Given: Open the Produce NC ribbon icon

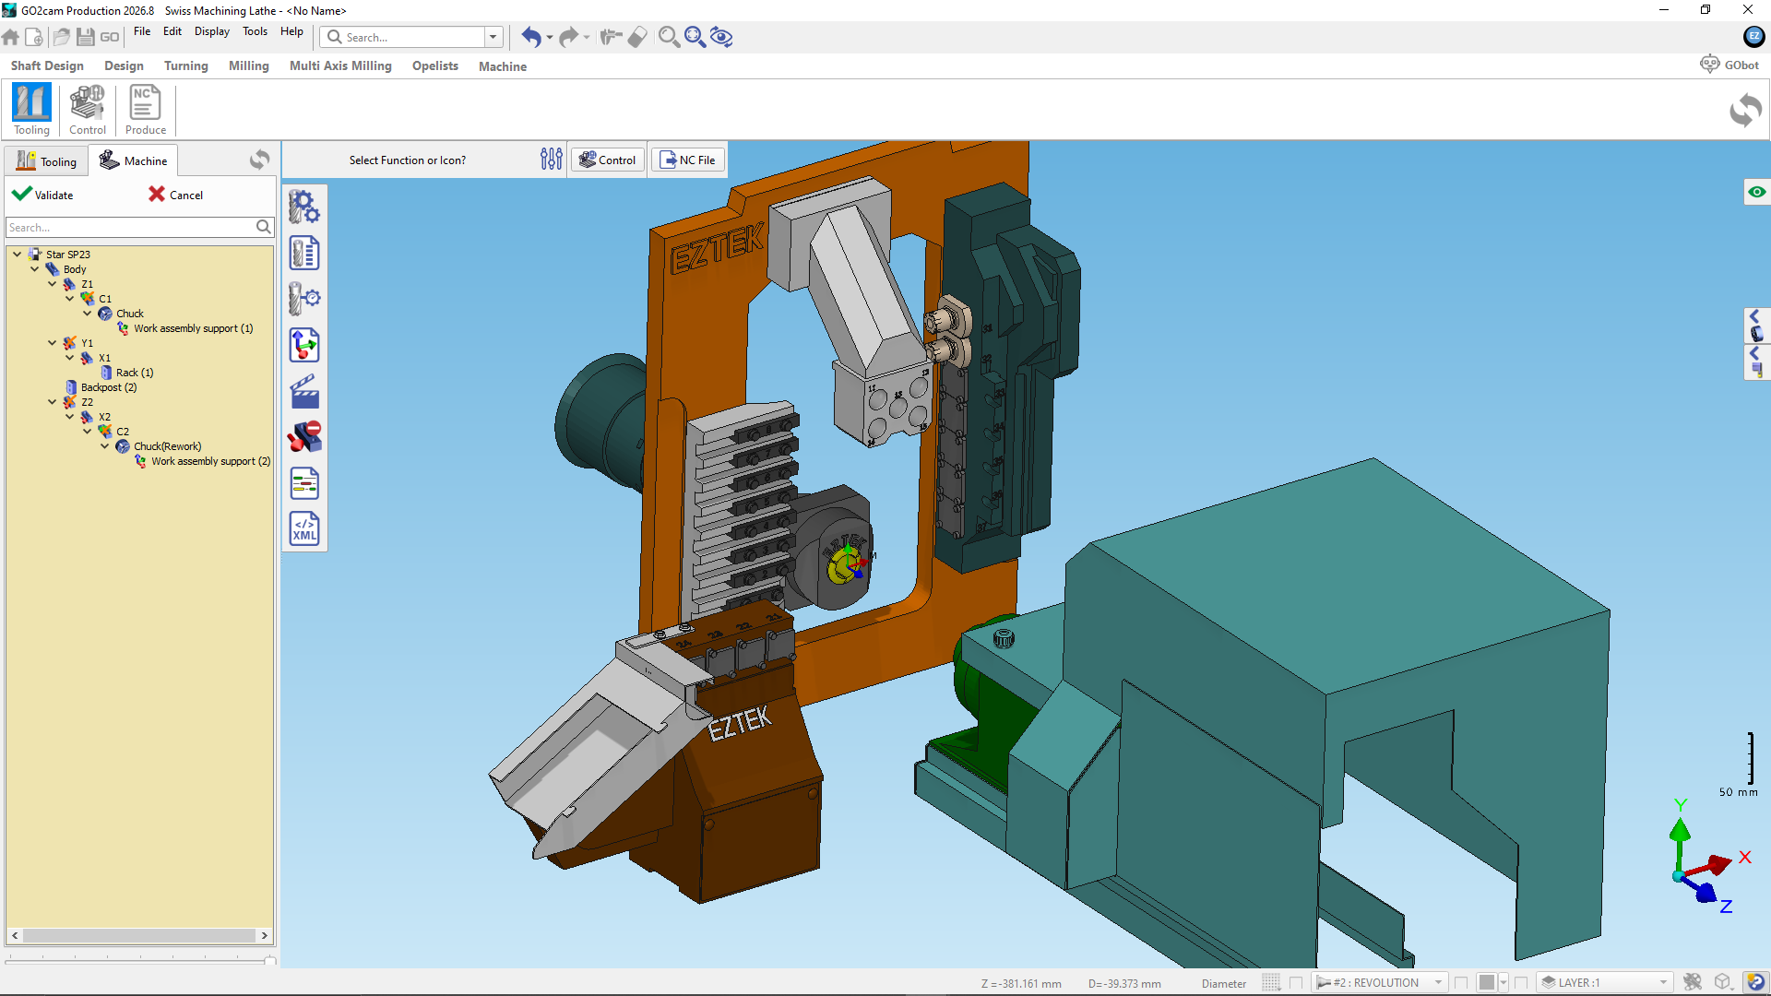Looking at the screenshot, I should click(x=145, y=110).
